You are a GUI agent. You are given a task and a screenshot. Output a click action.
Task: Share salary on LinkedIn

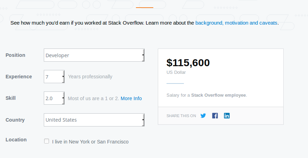coord(227,116)
